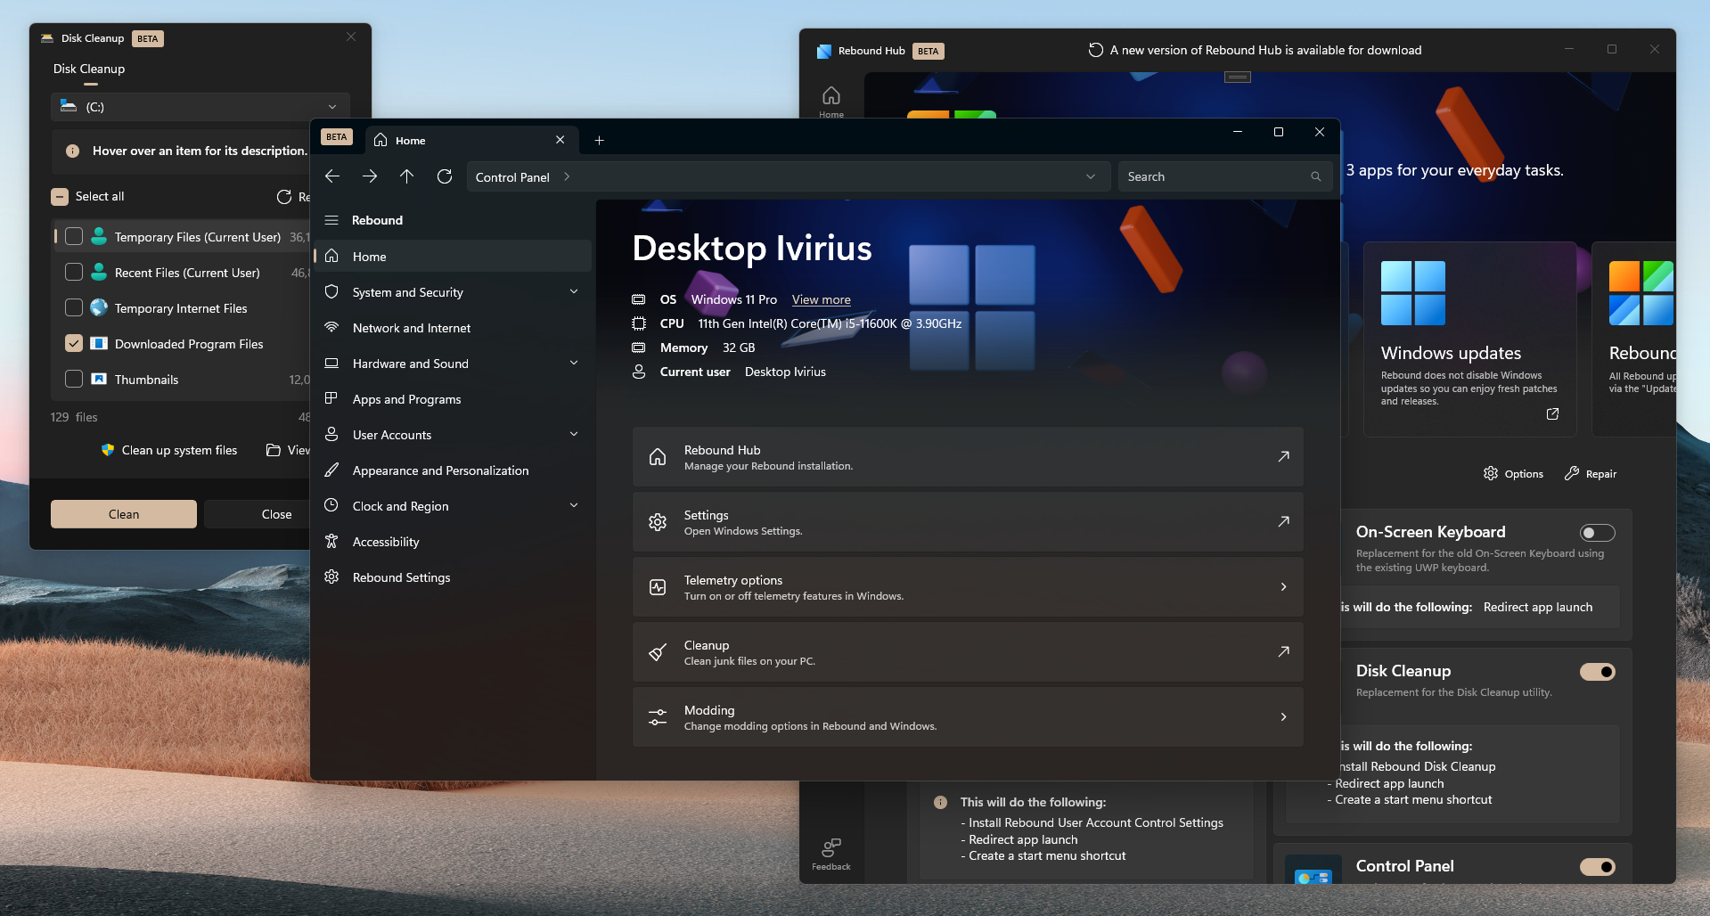Turn off the Control Panel toggle
Screen dimensions: 1710x916
(x=1597, y=867)
